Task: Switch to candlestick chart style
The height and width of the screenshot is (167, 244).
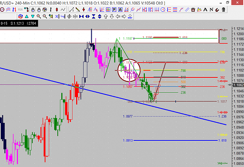Action: click(x=57, y=10)
